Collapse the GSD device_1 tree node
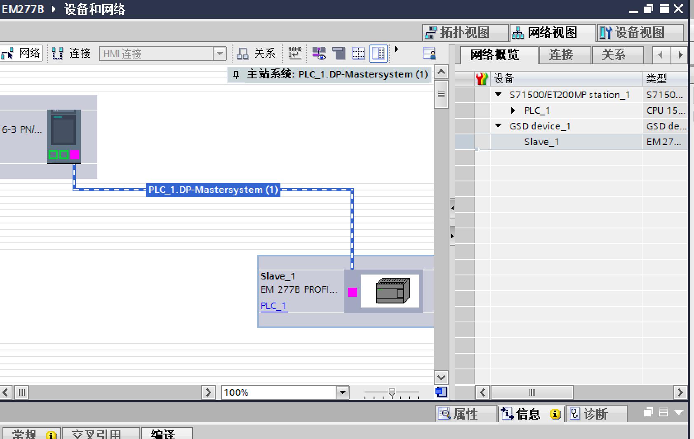 coord(499,126)
